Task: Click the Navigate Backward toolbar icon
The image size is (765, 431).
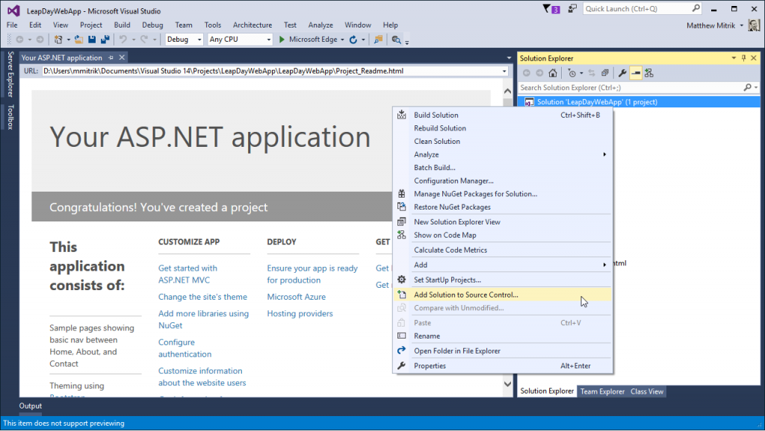Action: pyautogui.click(x=19, y=40)
